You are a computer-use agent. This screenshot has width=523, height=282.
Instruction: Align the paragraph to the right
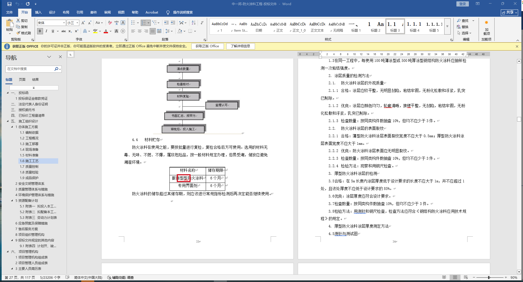(x=146, y=31)
